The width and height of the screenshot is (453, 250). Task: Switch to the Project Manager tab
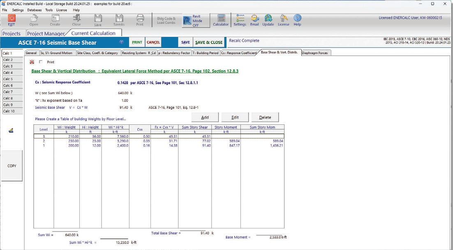pos(46,33)
